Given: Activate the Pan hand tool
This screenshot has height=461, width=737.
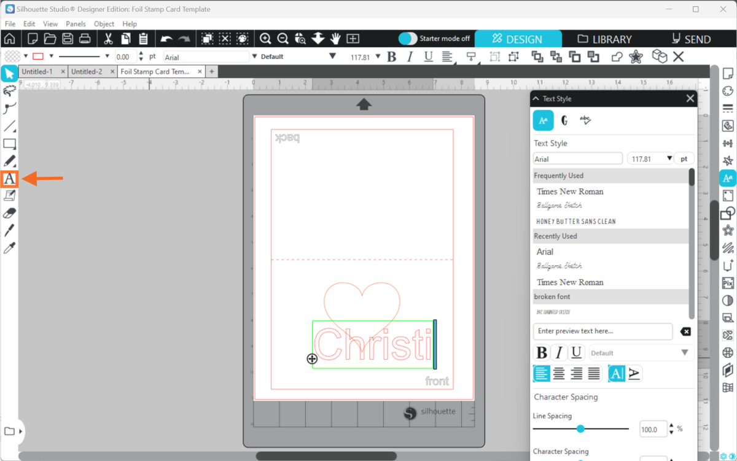Looking at the screenshot, I should (x=335, y=39).
